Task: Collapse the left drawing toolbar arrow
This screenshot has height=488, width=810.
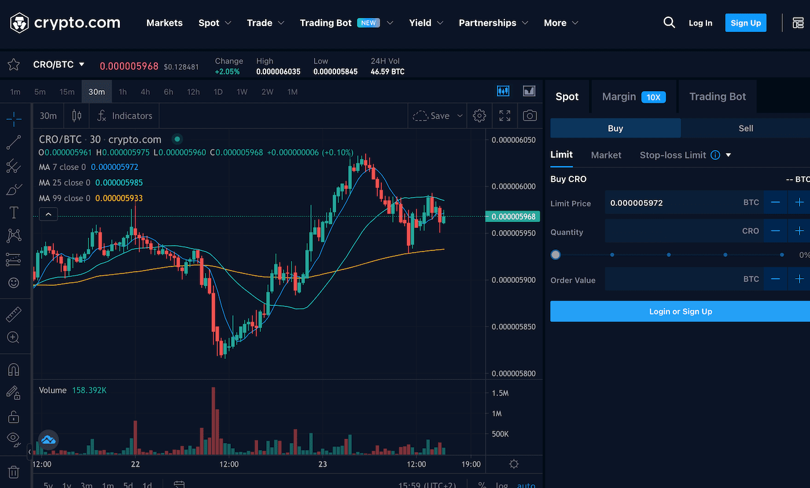Action: click(x=30, y=451)
